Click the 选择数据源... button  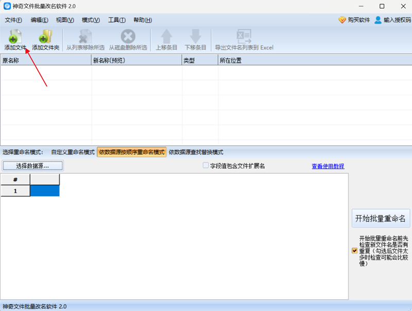pyautogui.click(x=32, y=166)
